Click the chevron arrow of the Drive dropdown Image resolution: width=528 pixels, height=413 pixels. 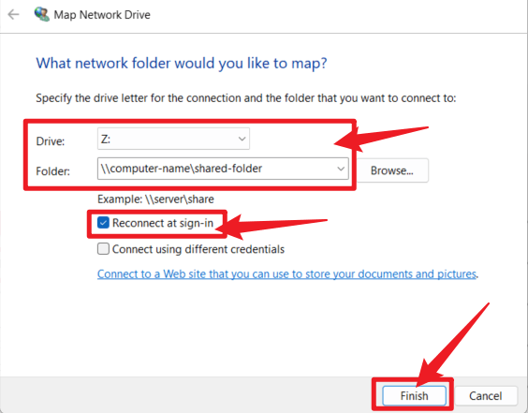(242, 139)
